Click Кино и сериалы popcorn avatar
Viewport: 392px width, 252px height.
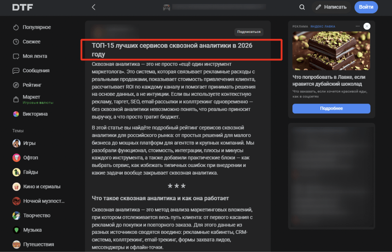[17, 187]
